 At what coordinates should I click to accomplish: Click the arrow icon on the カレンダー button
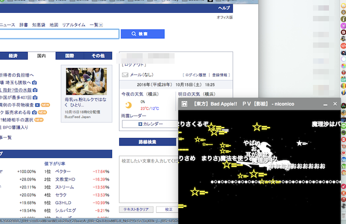(x=140, y=124)
